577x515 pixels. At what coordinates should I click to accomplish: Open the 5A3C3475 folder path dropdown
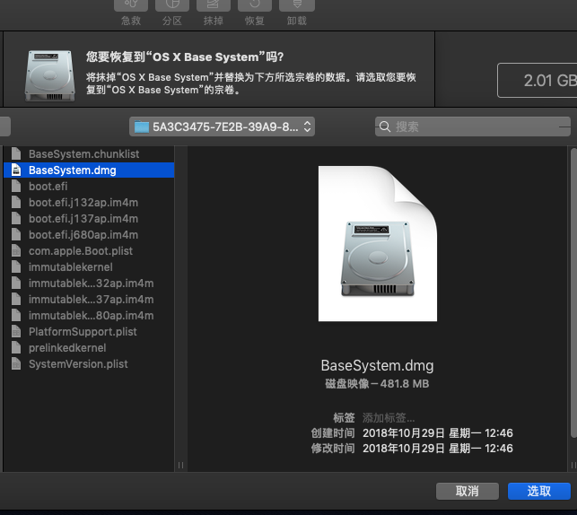tap(222, 127)
